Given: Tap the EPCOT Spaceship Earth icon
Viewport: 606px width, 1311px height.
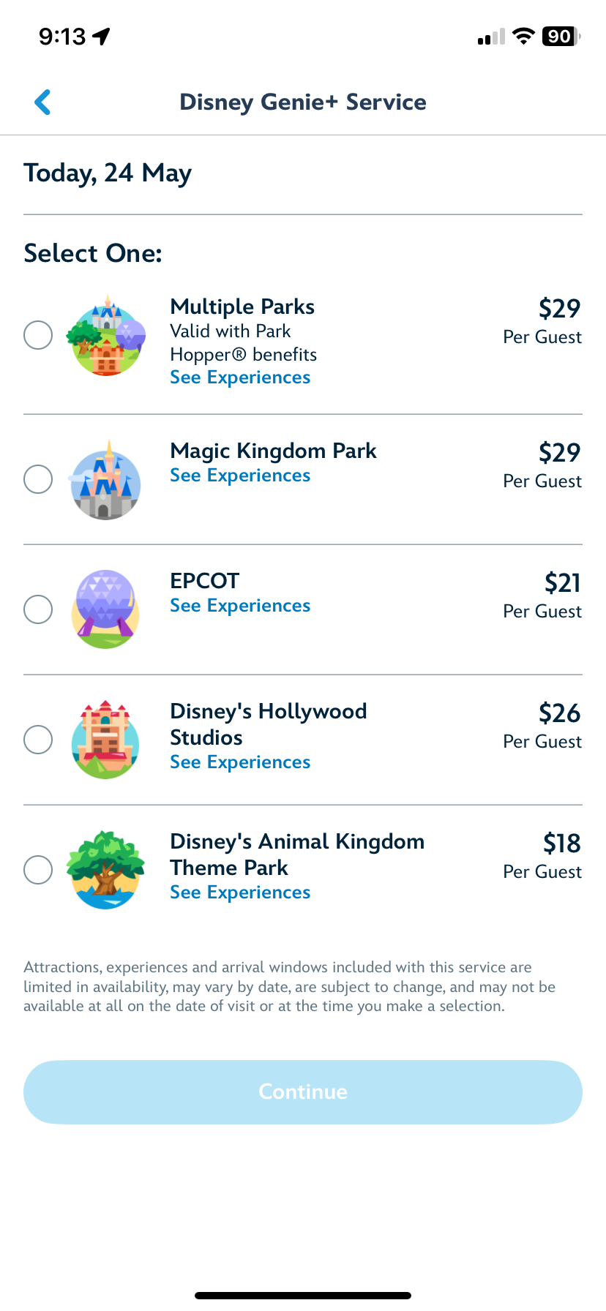Looking at the screenshot, I should [105, 609].
